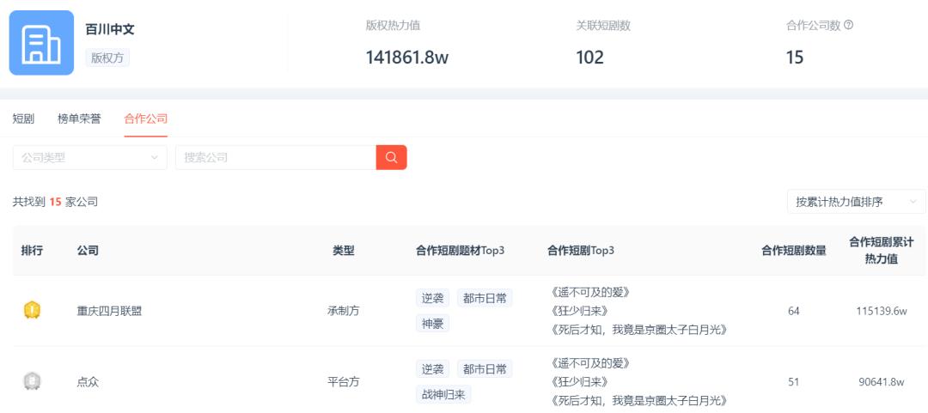Switch to the 短剧 tab
The height and width of the screenshot is (413, 928).
[23, 118]
